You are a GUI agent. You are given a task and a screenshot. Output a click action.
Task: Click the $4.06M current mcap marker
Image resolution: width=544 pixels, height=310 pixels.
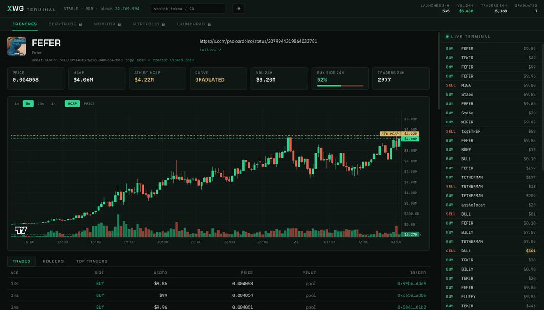pos(410,139)
